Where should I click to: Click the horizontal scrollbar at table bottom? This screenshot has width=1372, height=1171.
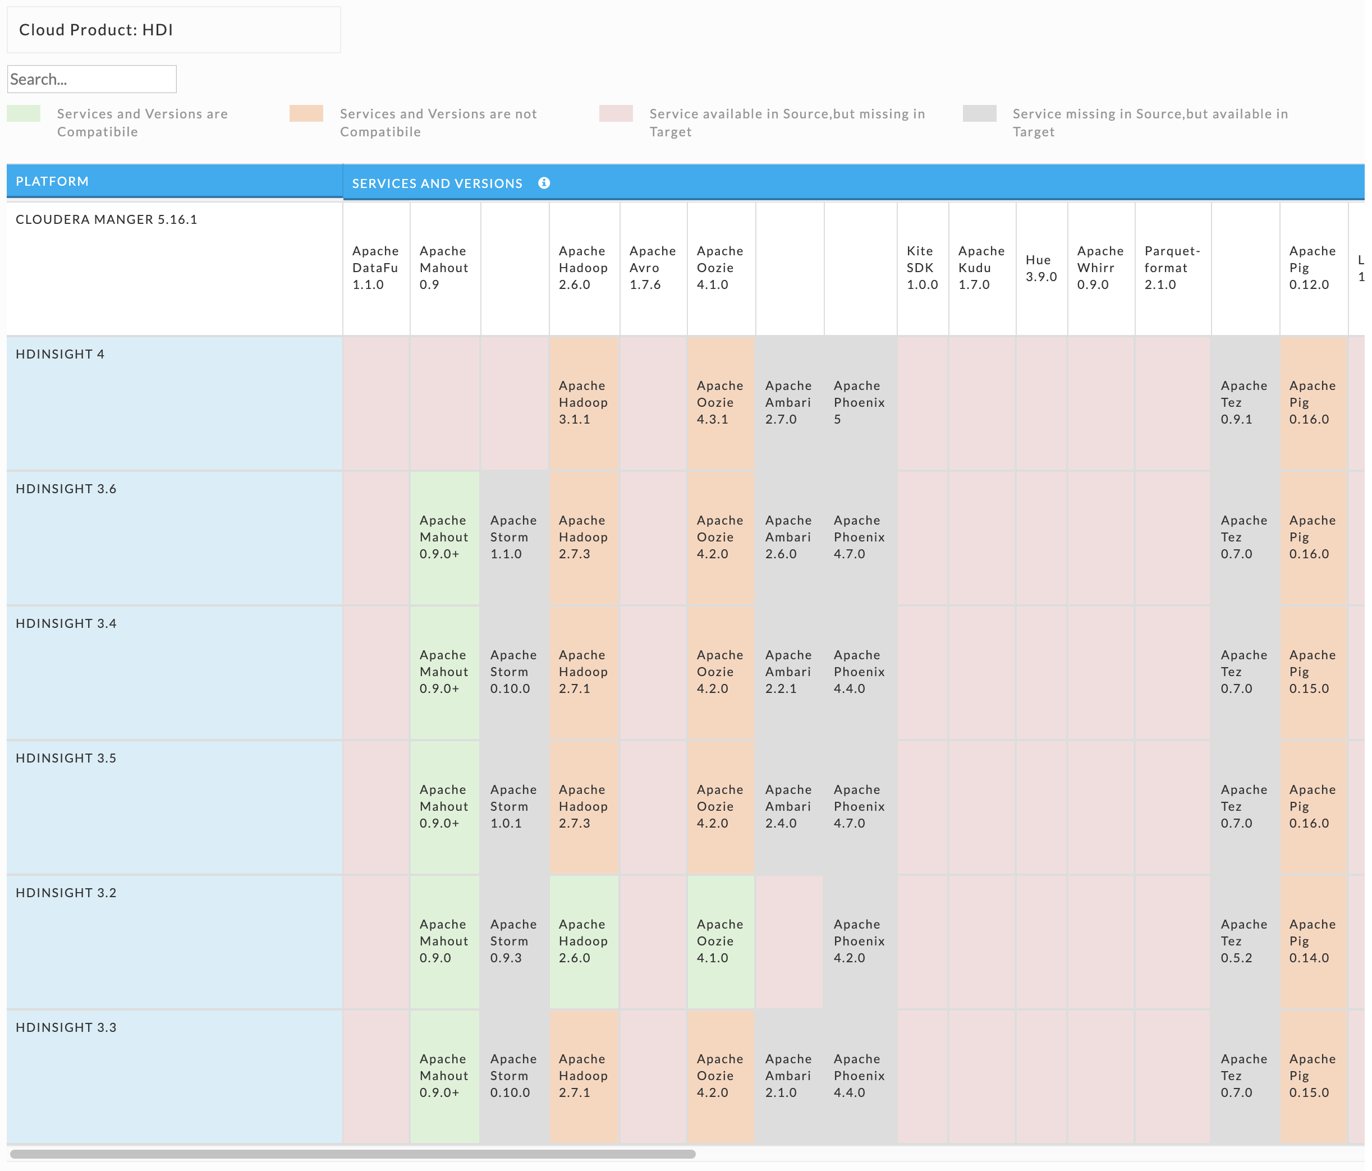click(x=353, y=1154)
